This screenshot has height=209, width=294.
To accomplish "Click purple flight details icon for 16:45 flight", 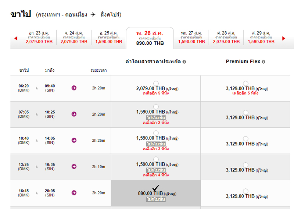I will [74, 192].
